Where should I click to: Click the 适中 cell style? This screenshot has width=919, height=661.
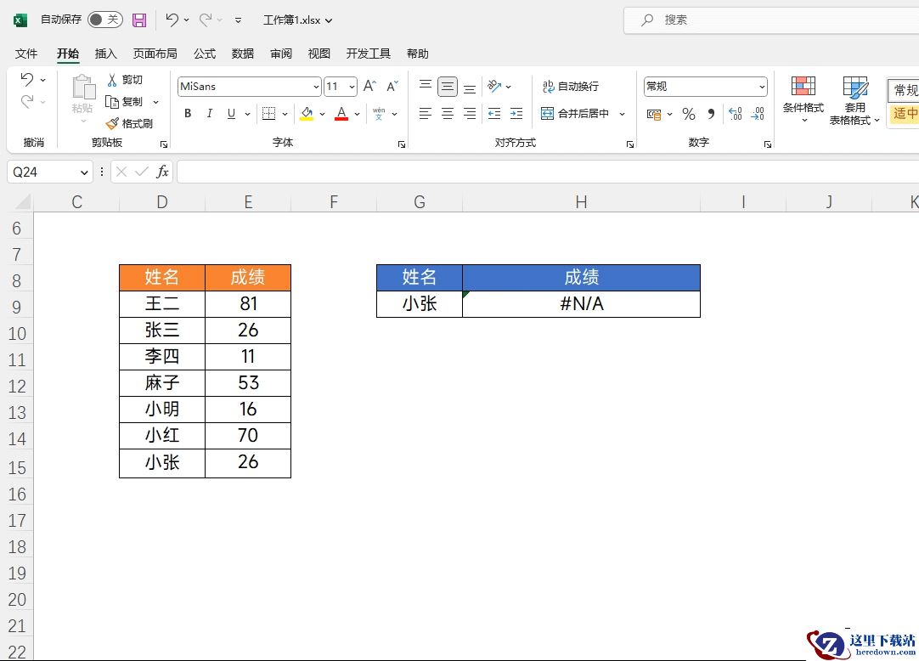pos(903,113)
